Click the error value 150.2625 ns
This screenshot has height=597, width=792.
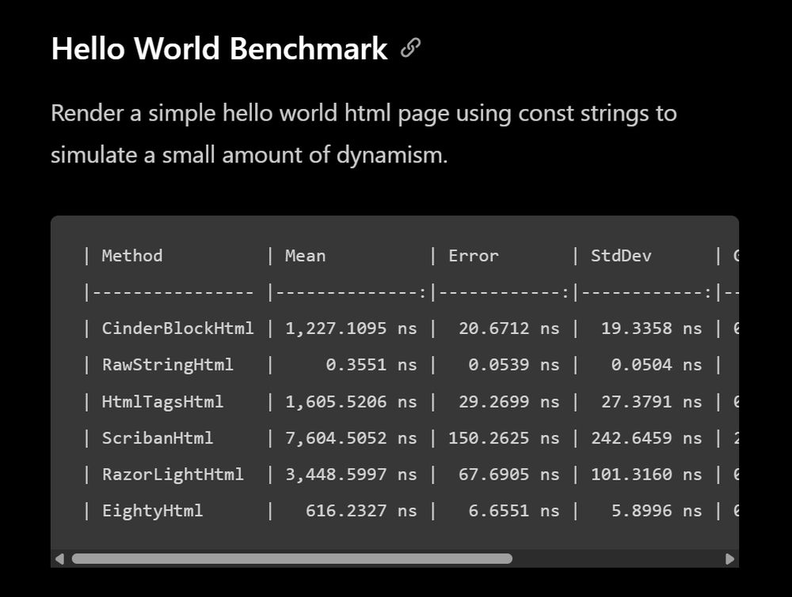point(504,438)
